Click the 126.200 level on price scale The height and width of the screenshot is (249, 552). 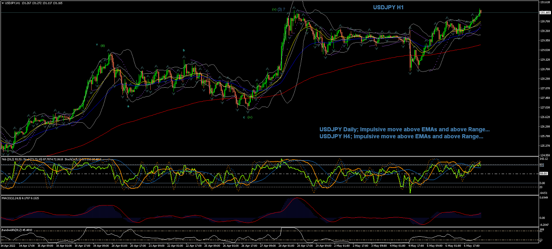[x=545, y=127]
